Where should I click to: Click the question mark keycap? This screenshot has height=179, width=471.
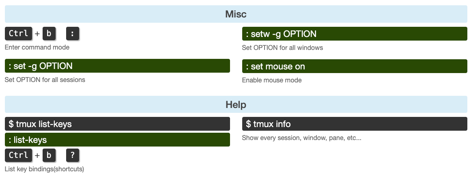[x=72, y=155]
